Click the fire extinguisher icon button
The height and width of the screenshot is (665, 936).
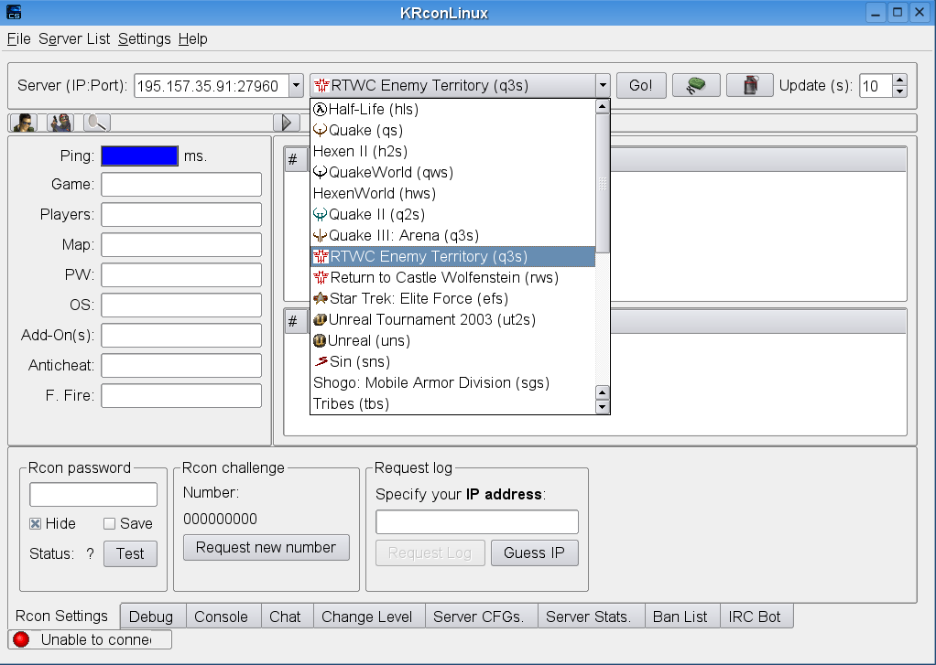click(x=750, y=85)
